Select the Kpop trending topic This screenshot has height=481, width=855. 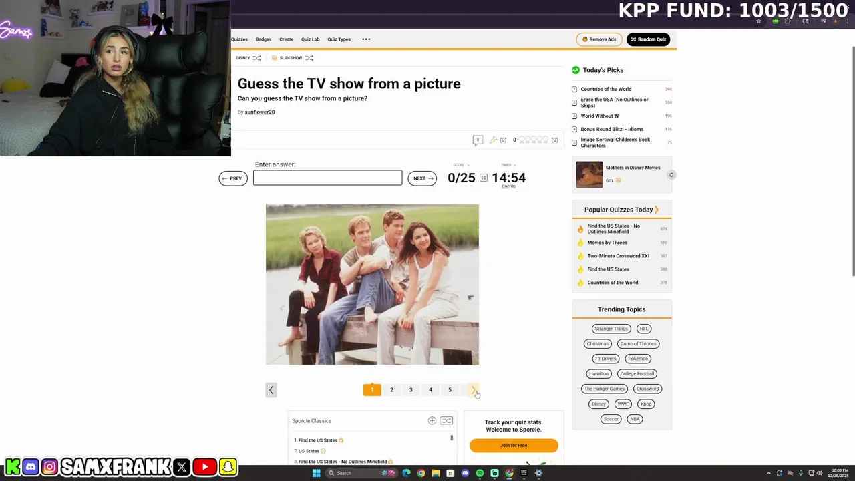[646, 404]
